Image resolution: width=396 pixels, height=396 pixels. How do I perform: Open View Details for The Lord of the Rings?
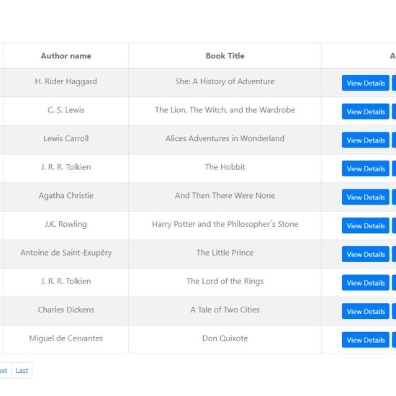point(366,283)
